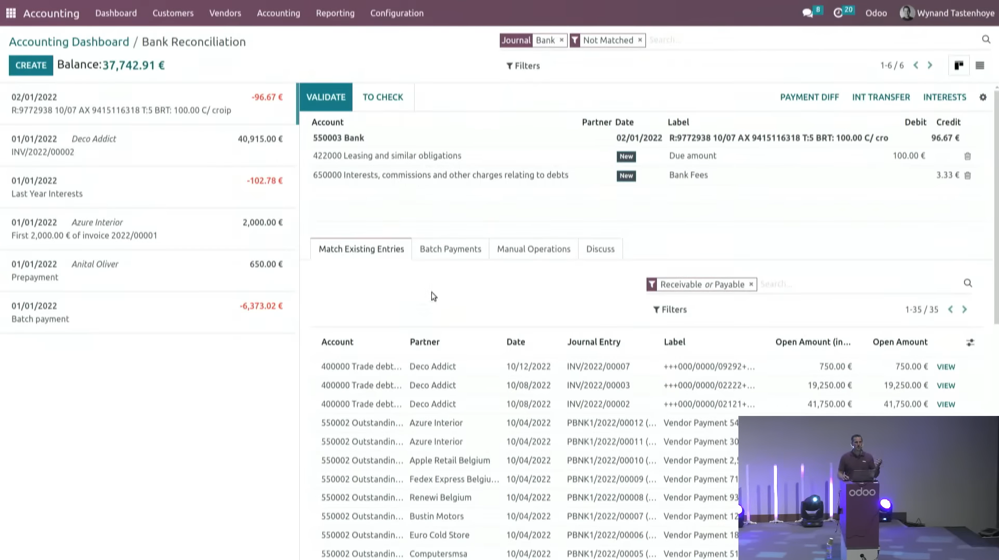Select the -96.67 € statement line
999x560 pixels.
[x=148, y=104]
